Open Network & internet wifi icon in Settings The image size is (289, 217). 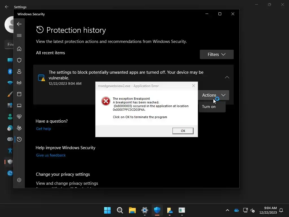coord(10,83)
